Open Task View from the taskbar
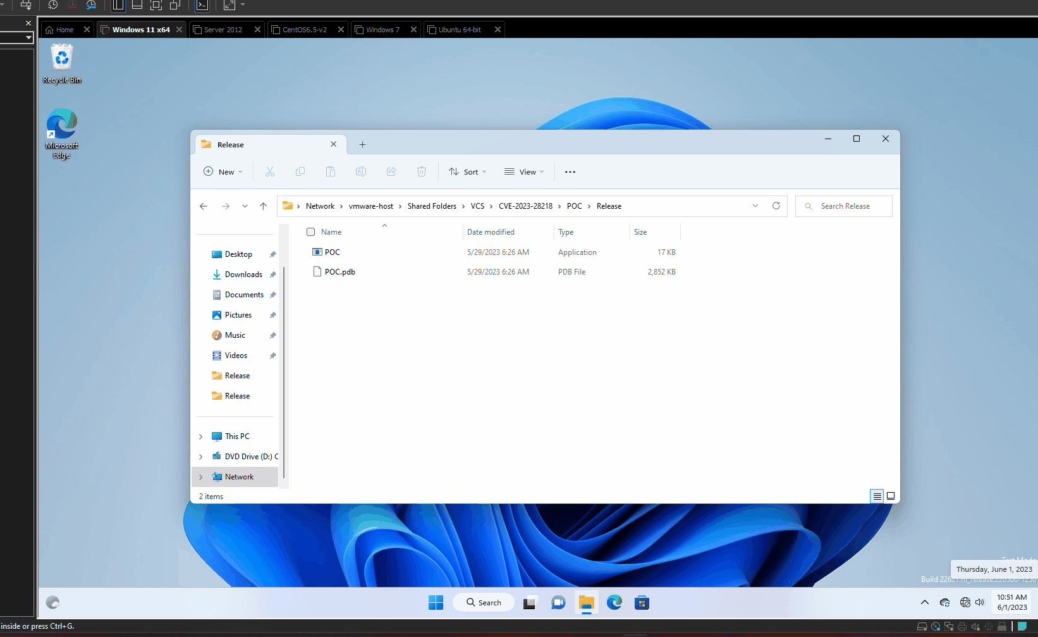This screenshot has height=637, width=1038. [x=530, y=602]
